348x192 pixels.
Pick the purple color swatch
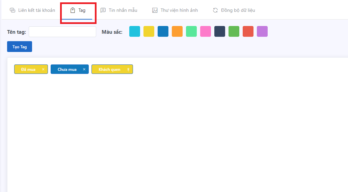click(x=262, y=31)
